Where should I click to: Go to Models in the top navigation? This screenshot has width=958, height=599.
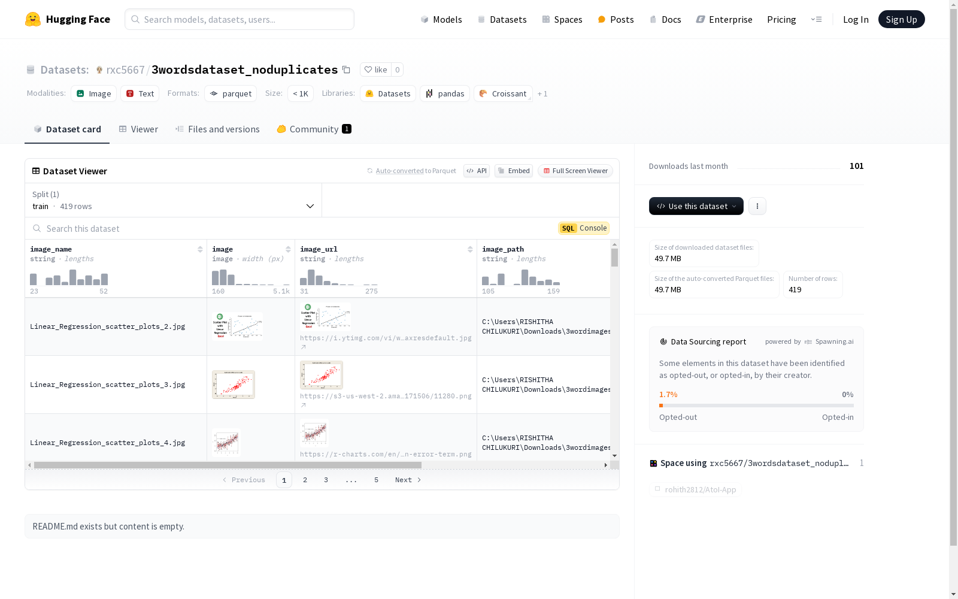pyautogui.click(x=441, y=19)
